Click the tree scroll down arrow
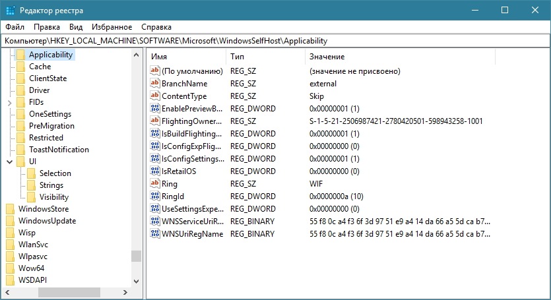The height and width of the screenshot is (300, 551). (137, 281)
